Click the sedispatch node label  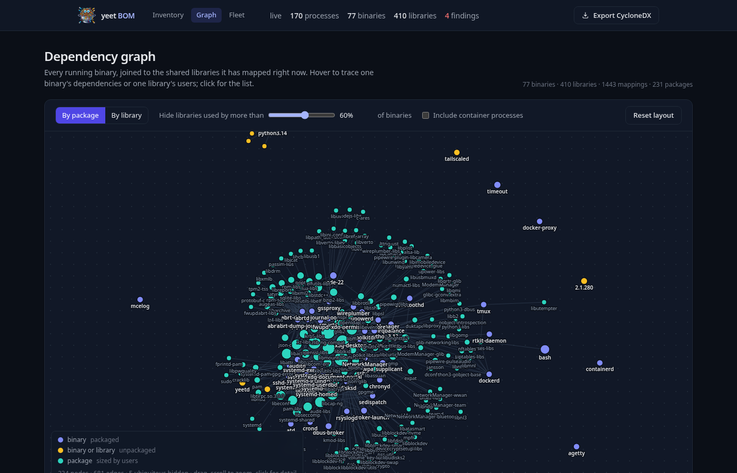373,402
